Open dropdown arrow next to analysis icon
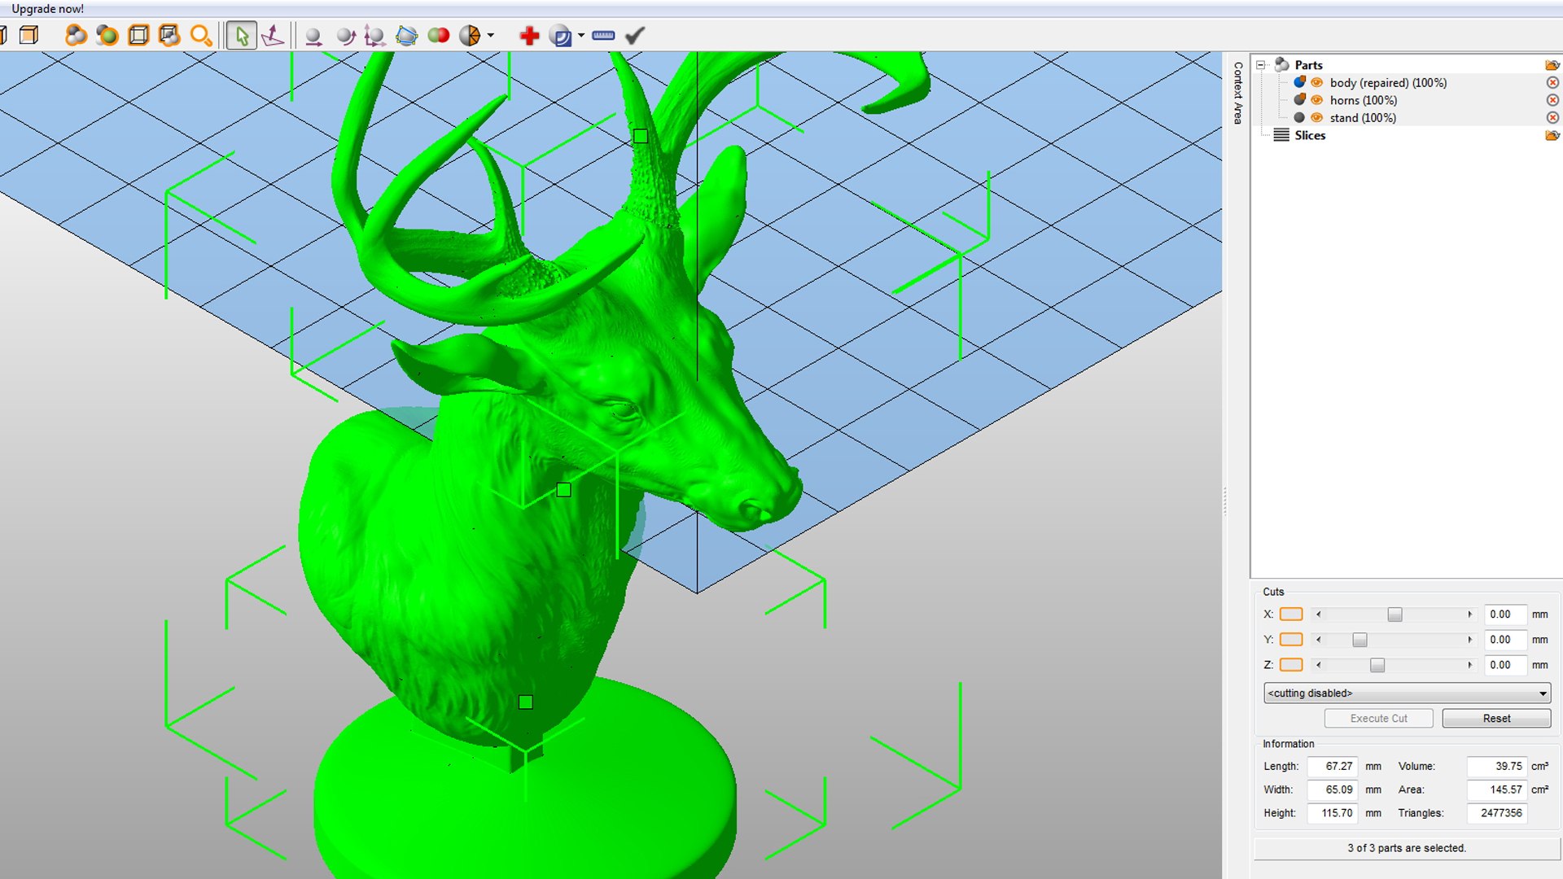The width and height of the screenshot is (1563, 879). [581, 36]
